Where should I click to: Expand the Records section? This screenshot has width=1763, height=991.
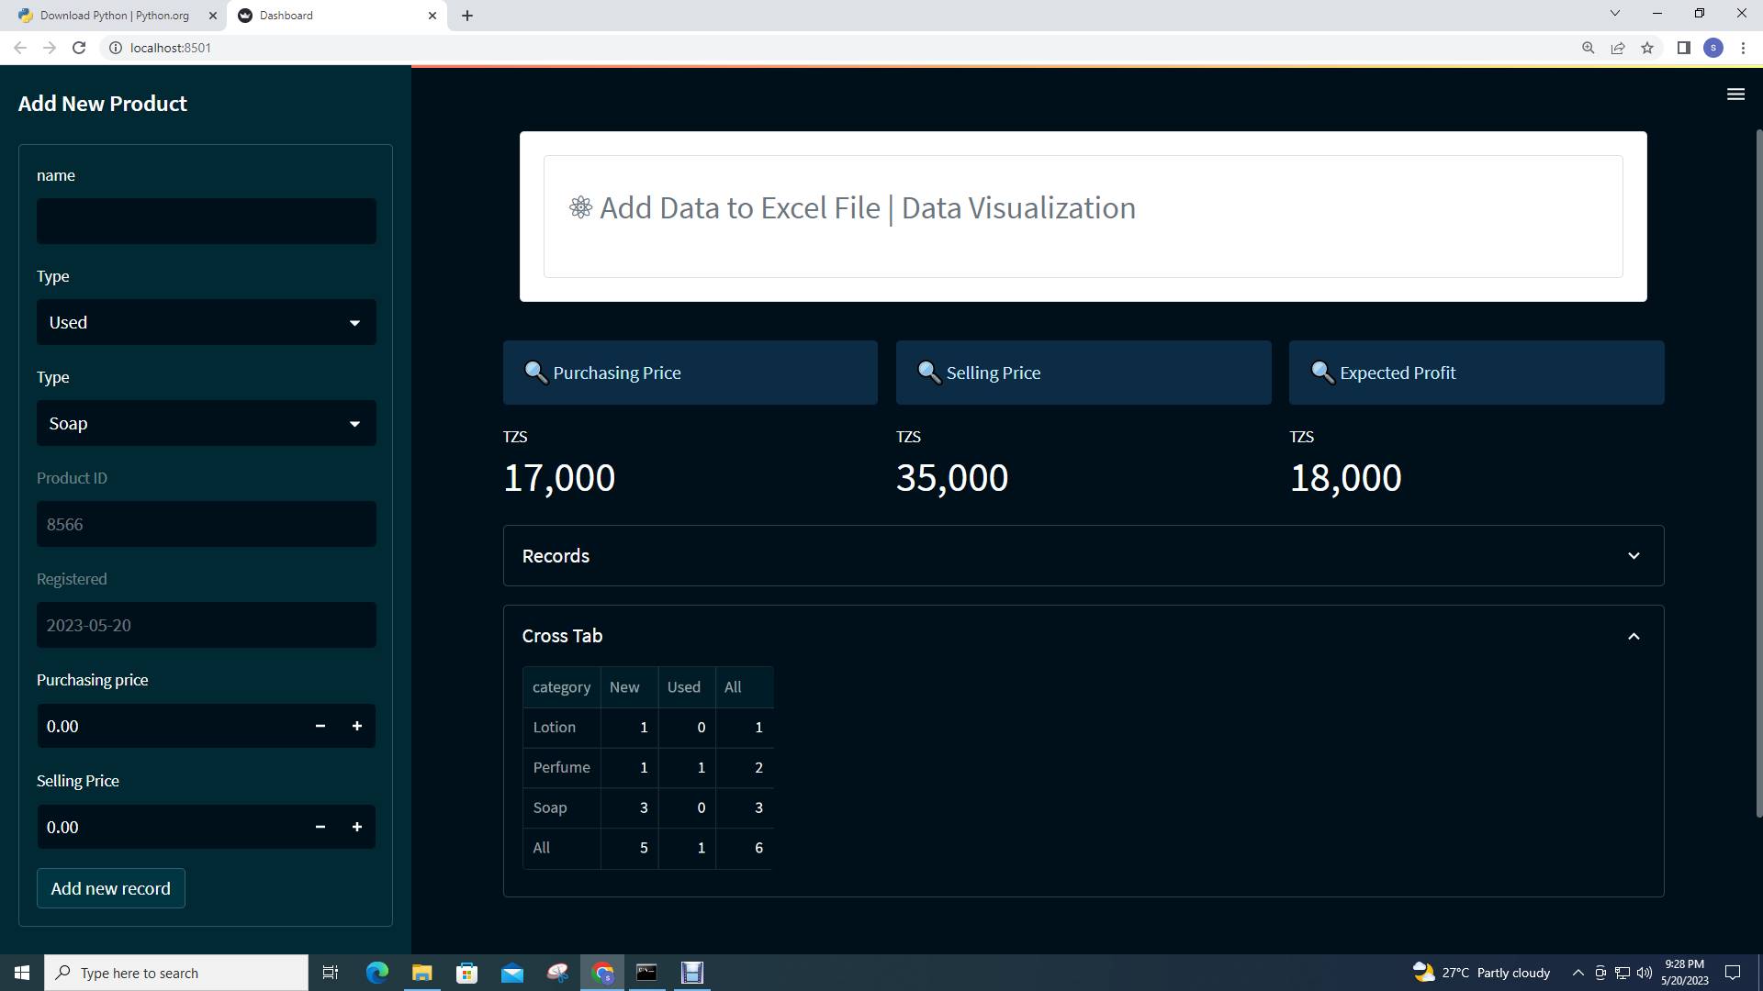coord(1634,555)
